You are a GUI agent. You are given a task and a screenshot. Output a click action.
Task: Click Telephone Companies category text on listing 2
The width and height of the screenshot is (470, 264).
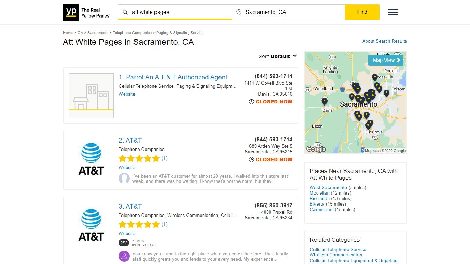pyautogui.click(x=141, y=149)
